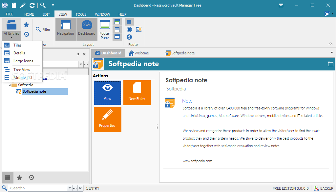336x192 pixels.
Task: Pin the navigation panel with pushpin icon
Action: pyautogui.click(x=78, y=54)
